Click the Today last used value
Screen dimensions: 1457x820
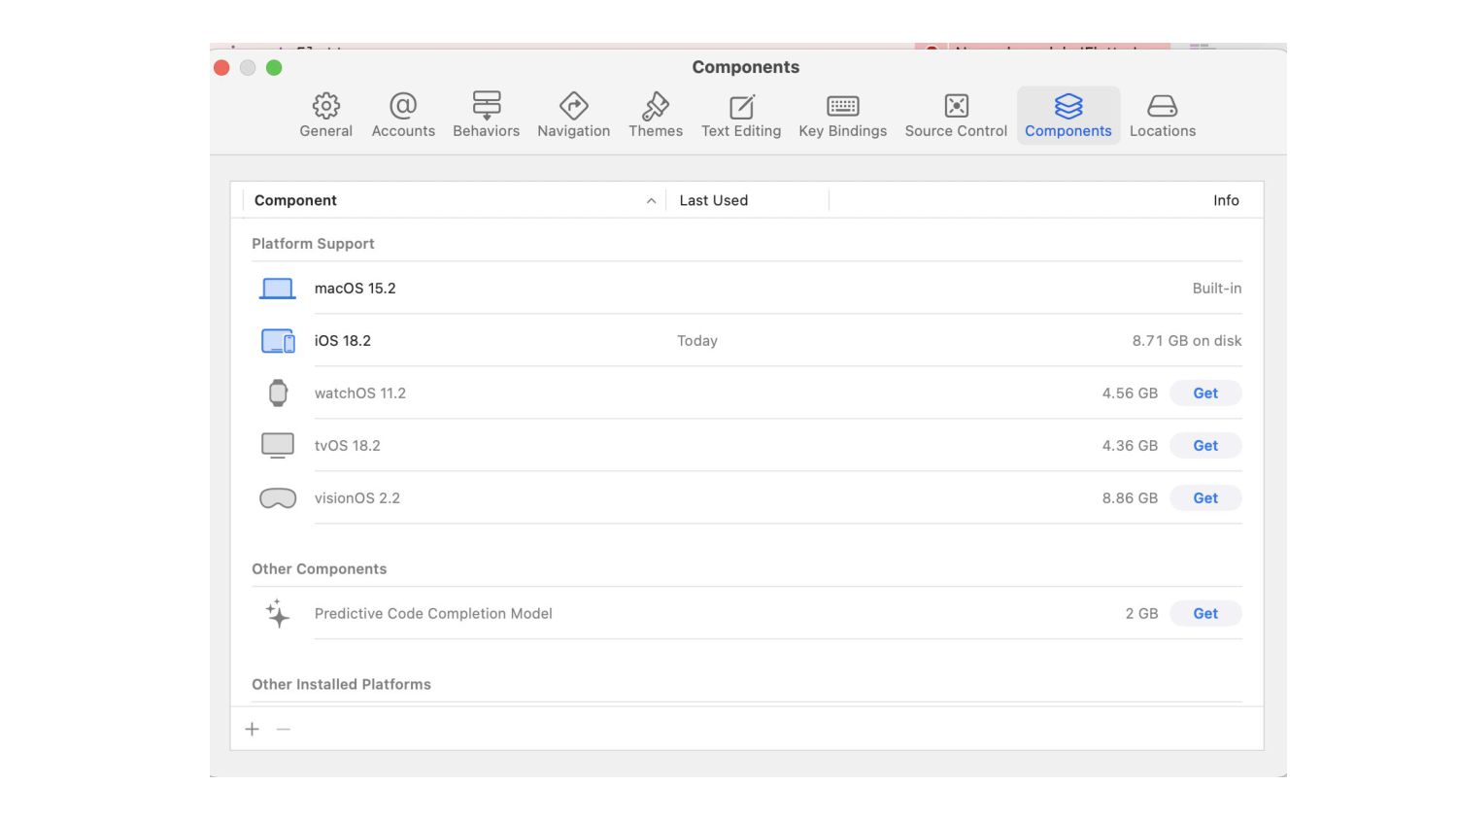coord(697,341)
